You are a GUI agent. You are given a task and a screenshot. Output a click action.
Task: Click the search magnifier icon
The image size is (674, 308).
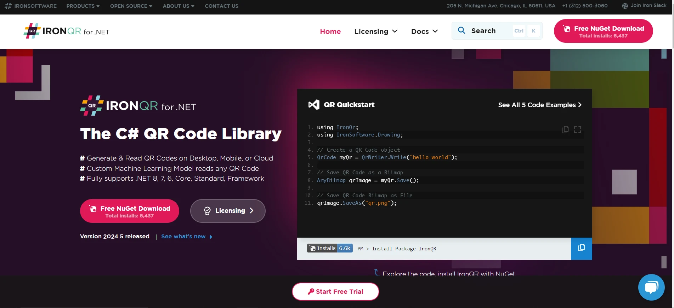click(461, 30)
